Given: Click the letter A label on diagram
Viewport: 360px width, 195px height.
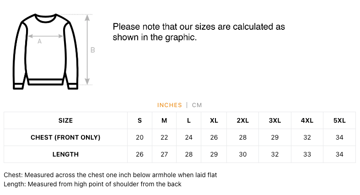Looking at the screenshot, I should [x=39, y=42].
